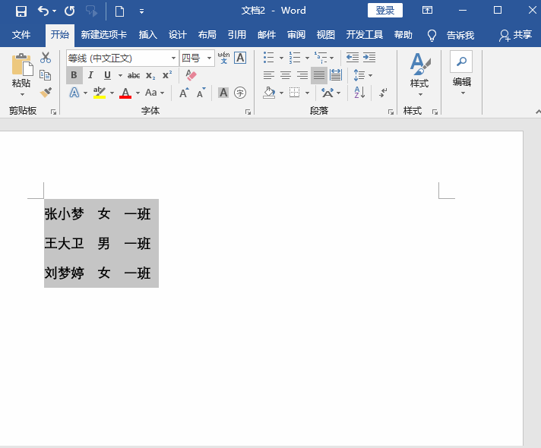Screen dimensions: 541x448
Task: Copy the selected text icon
Action: coord(46,75)
